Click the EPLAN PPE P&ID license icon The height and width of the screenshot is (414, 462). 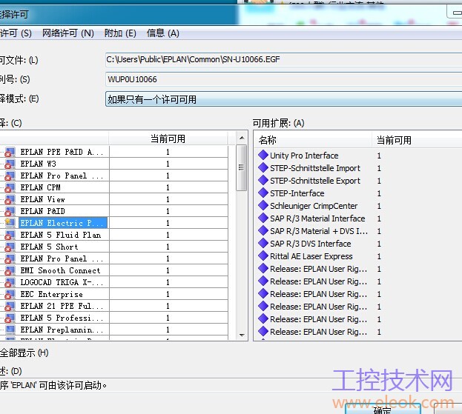click(10, 152)
